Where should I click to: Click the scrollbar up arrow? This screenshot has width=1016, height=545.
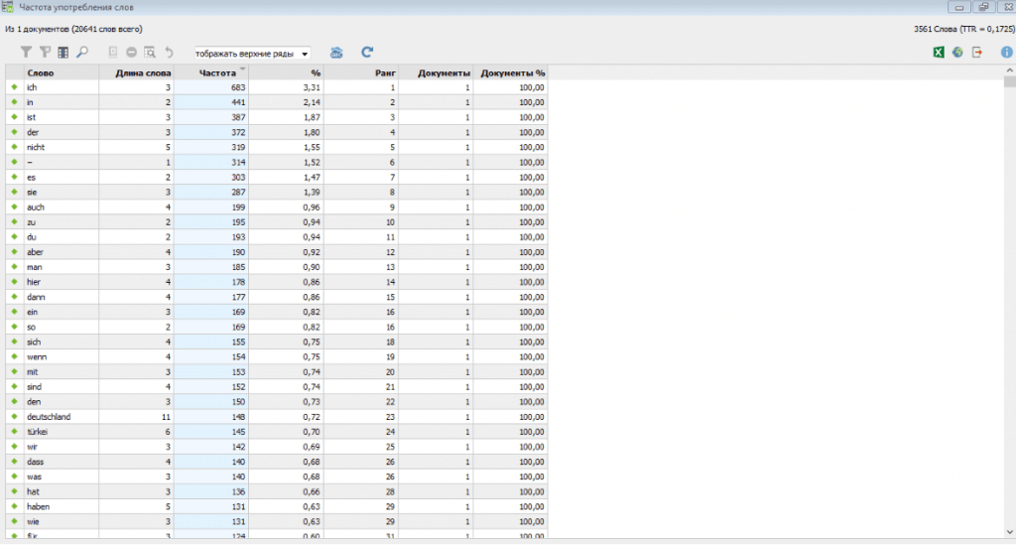point(1009,70)
